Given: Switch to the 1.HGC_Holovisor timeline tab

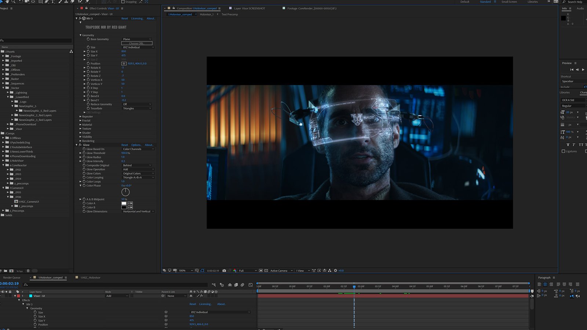Looking at the screenshot, I should click(x=90, y=278).
